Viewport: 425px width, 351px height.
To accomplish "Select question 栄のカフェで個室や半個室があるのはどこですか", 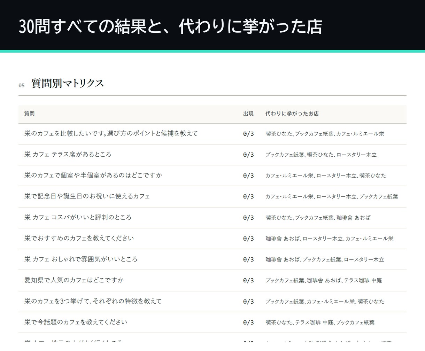I will tap(93, 175).
